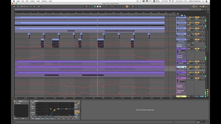Adjust the EQ Eight Freq knob
The height and width of the screenshot is (124, 221).
click(x=33, y=104)
